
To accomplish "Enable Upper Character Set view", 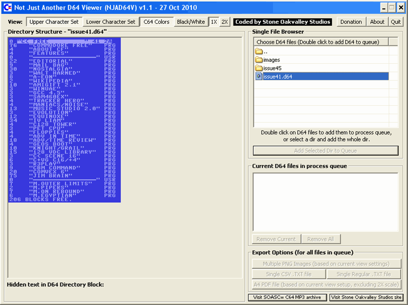I will point(53,22).
